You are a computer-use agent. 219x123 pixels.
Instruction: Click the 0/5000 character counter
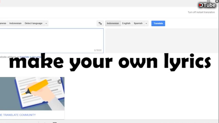point(98,50)
